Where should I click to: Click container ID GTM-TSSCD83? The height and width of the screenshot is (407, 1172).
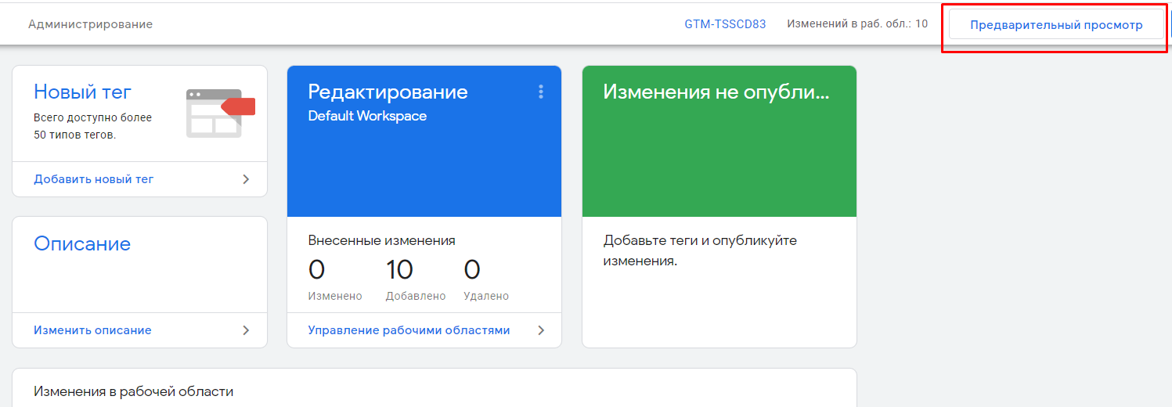point(725,24)
